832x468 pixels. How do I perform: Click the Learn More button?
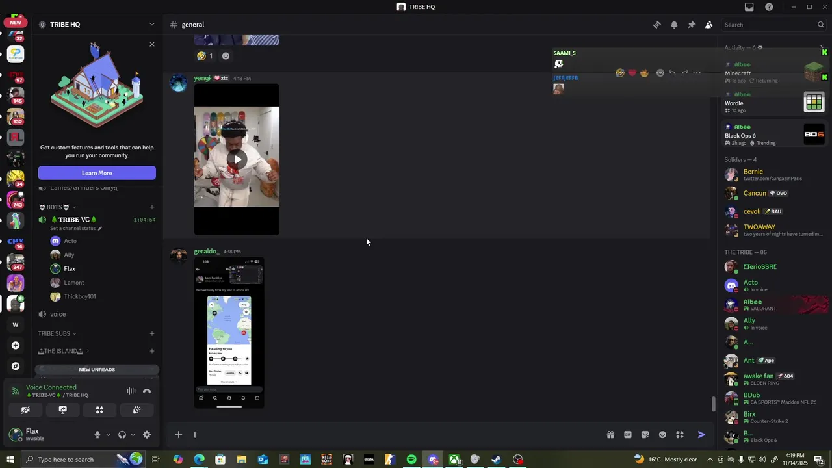pos(97,173)
